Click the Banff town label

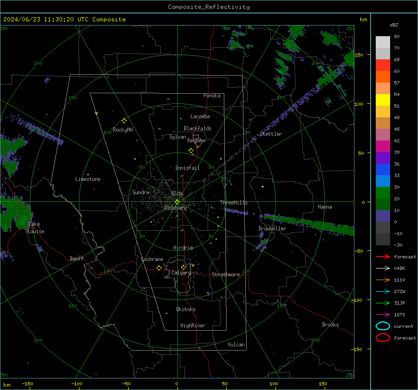[x=77, y=258]
